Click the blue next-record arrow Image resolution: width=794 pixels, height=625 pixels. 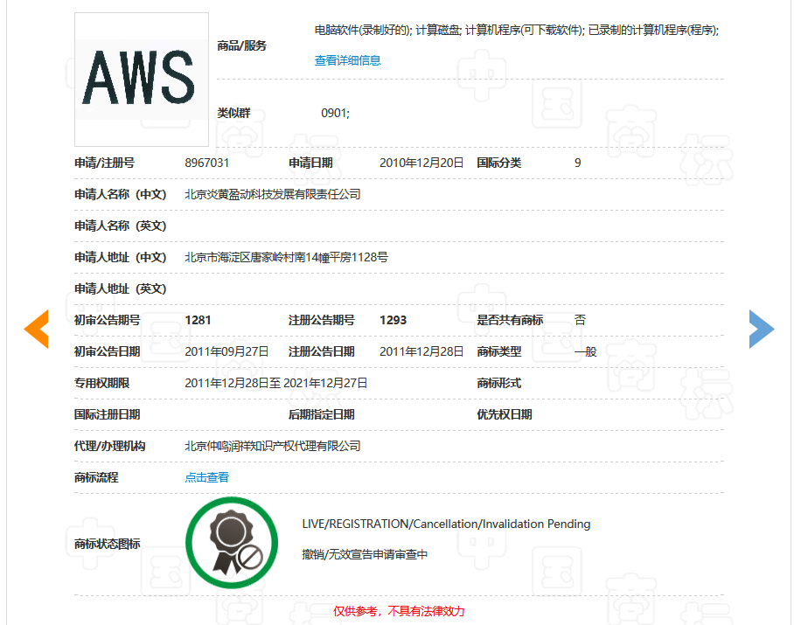762,330
